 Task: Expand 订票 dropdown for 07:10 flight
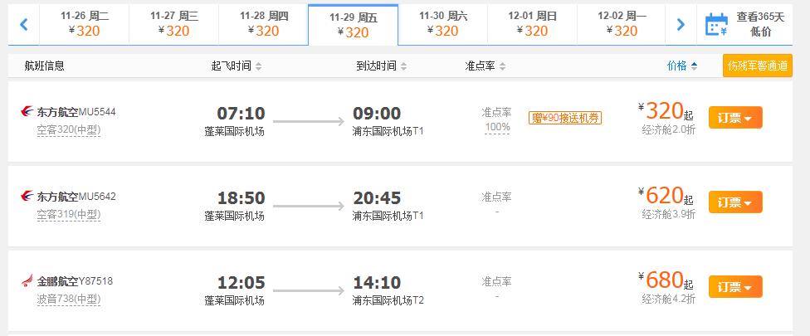(x=734, y=118)
